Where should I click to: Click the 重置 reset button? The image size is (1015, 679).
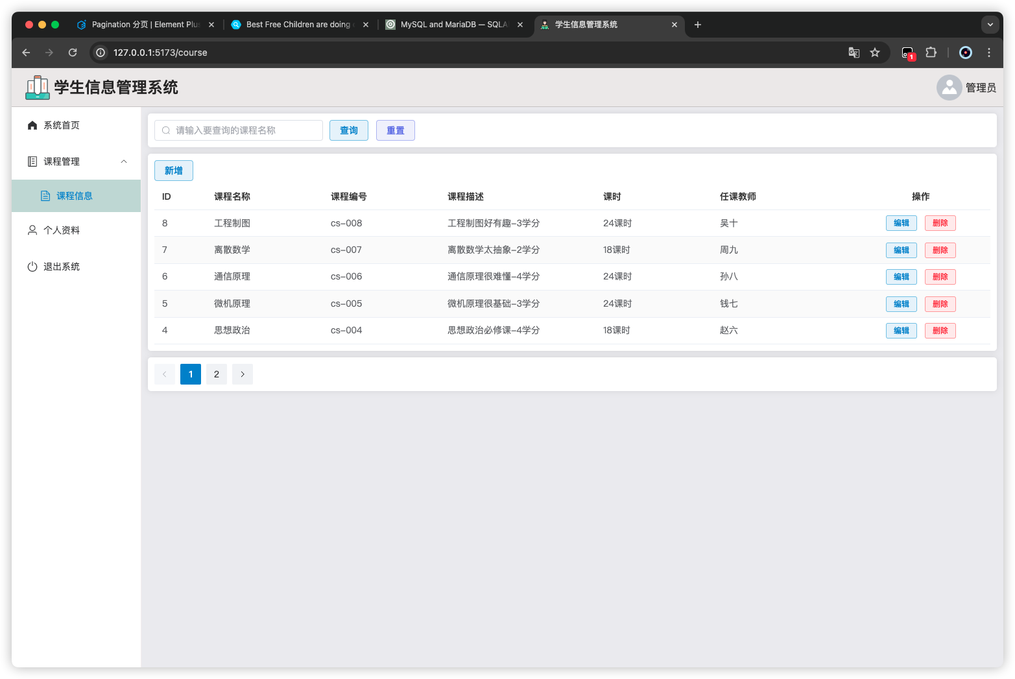396,130
